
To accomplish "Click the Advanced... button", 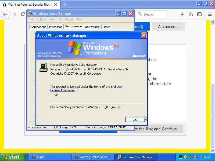I will (x=168, y=26).
